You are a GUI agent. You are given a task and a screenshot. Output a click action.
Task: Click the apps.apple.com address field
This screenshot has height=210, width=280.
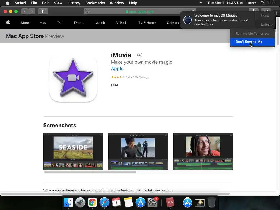click(x=139, y=11)
